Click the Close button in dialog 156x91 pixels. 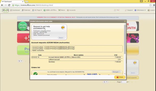(120, 77)
